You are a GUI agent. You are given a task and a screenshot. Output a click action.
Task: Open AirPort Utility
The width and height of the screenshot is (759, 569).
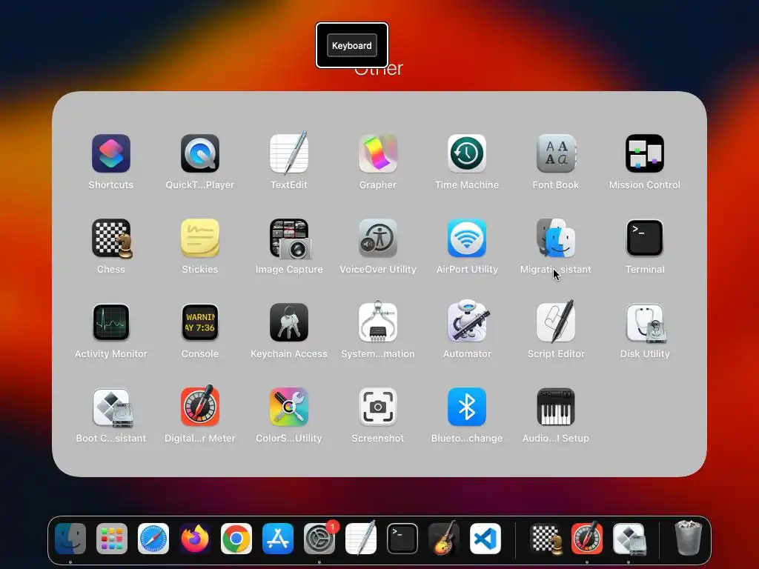[x=467, y=238]
